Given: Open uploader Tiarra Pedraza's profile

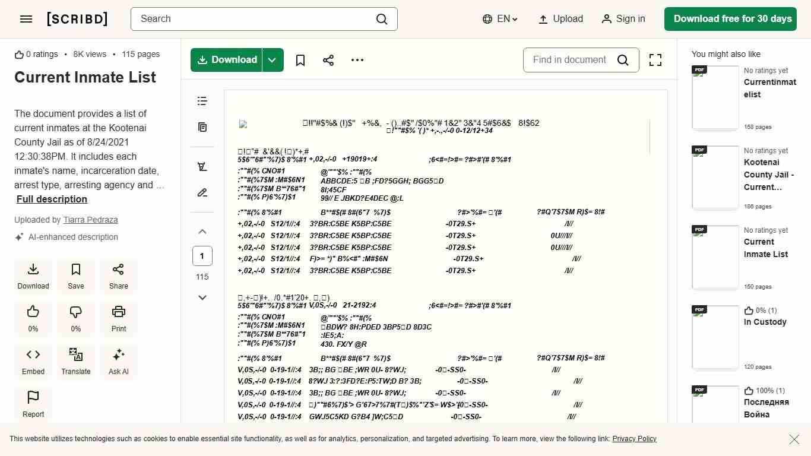Looking at the screenshot, I should pos(90,220).
